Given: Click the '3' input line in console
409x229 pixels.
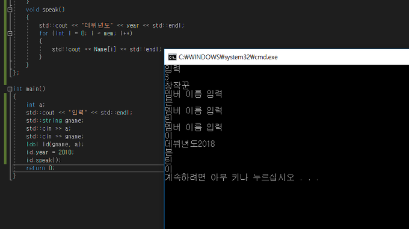Looking at the screenshot, I should (x=167, y=77).
